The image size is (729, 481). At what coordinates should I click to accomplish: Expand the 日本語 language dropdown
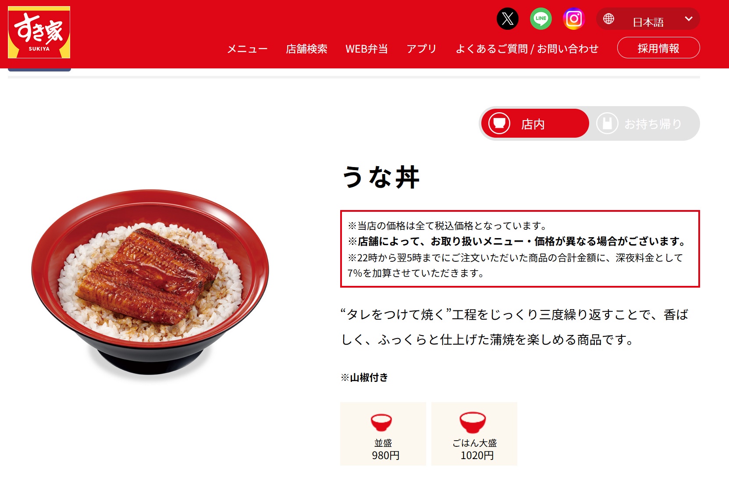pyautogui.click(x=648, y=19)
